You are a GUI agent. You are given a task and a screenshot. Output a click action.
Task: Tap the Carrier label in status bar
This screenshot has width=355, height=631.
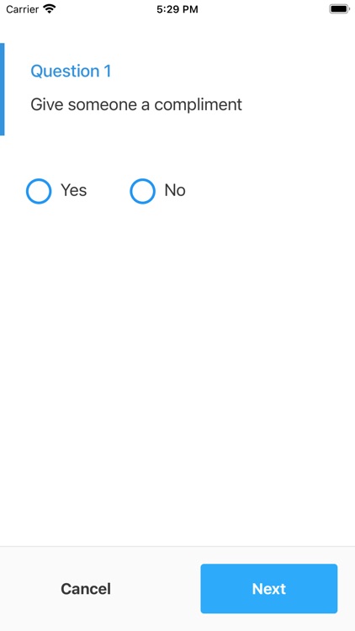pos(23,9)
